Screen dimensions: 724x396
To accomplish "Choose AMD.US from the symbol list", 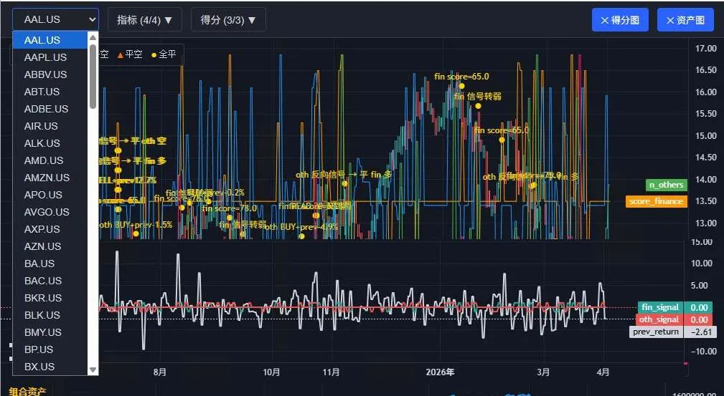I will coord(50,160).
